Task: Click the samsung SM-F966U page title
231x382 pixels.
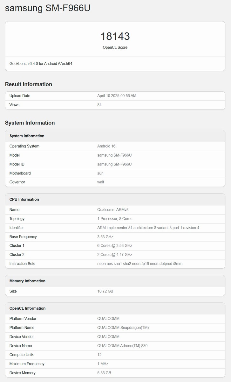Action: pos(48,8)
